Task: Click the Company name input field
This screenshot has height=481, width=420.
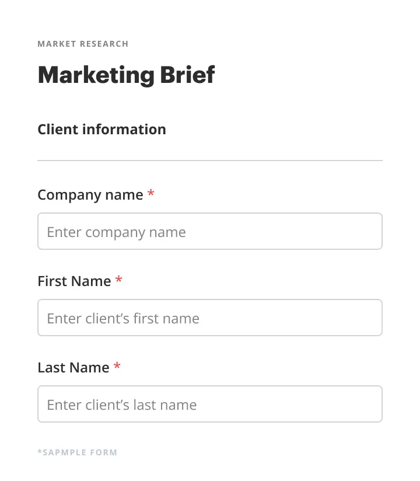Action: click(210, 232)
